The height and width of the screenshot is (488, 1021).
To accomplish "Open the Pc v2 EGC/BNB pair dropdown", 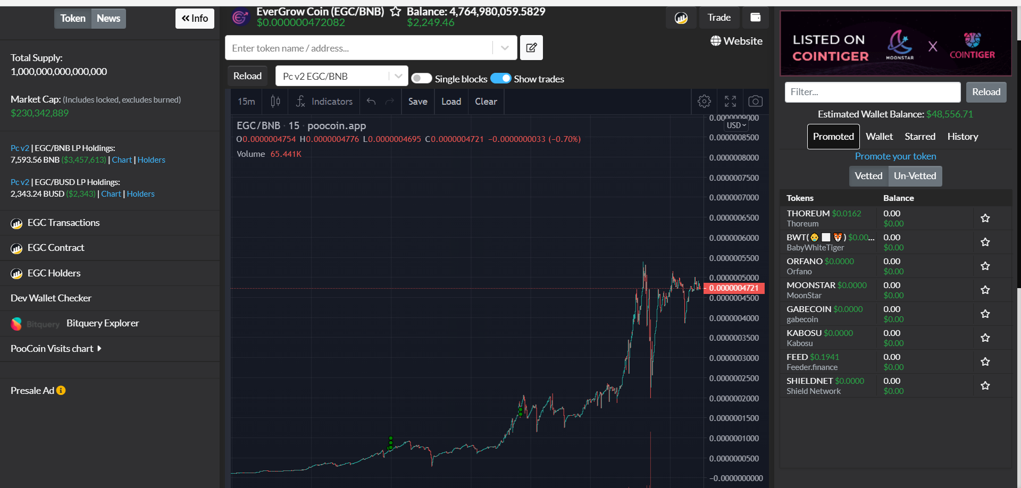I will tap(341, 76).
